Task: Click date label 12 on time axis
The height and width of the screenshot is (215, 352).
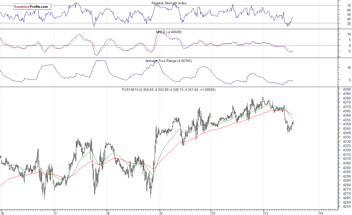Action: pos(214,213)
